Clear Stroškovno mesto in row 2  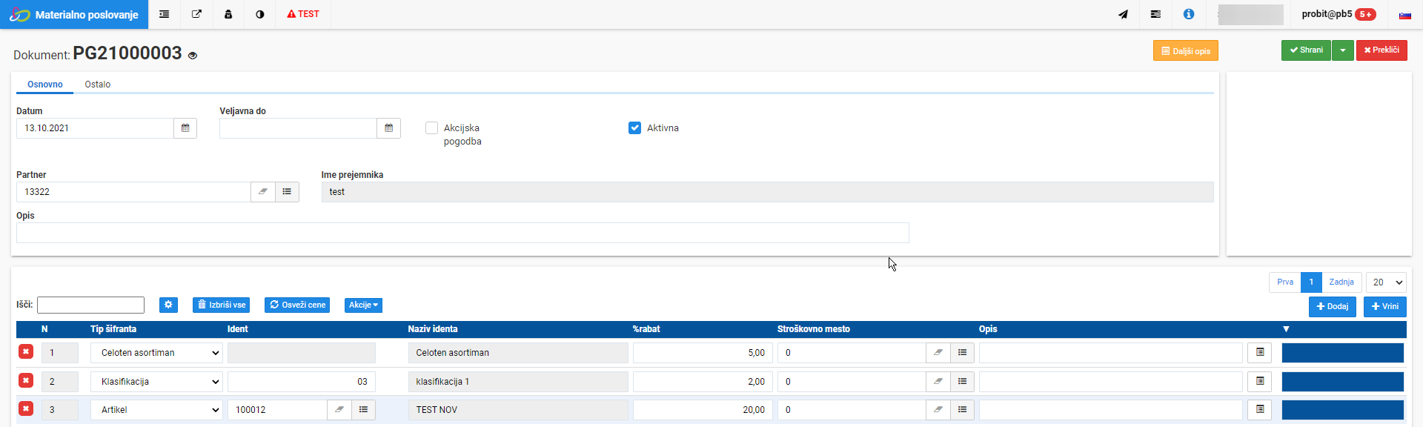[938, 381]
